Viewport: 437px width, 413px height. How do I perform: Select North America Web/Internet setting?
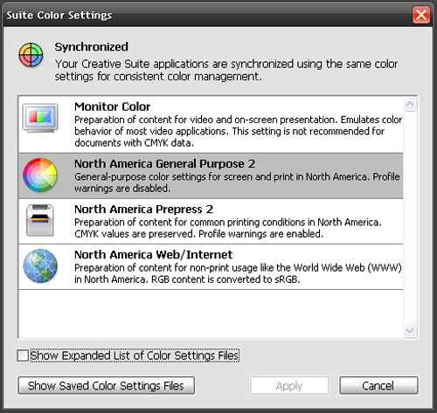click(211, 267)
